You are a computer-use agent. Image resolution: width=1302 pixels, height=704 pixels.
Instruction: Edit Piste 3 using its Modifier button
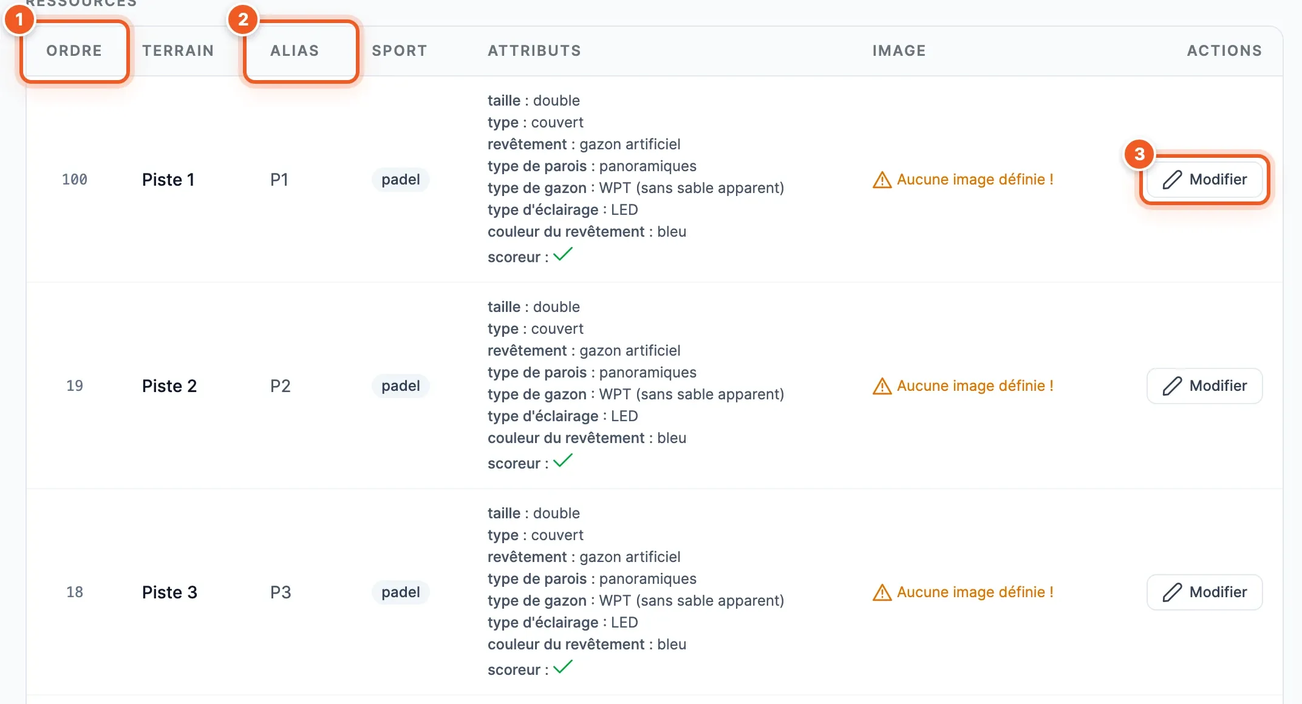pos(1204,592)
